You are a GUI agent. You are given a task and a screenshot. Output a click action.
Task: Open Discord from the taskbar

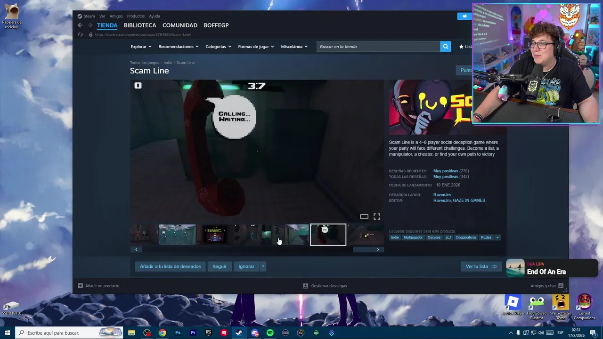(x=255, y=333)
